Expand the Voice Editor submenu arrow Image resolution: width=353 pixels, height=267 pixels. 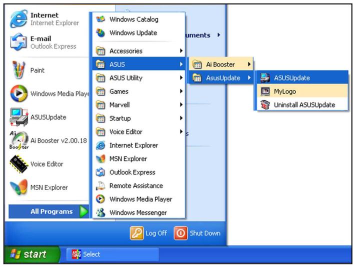coord(181,131)
